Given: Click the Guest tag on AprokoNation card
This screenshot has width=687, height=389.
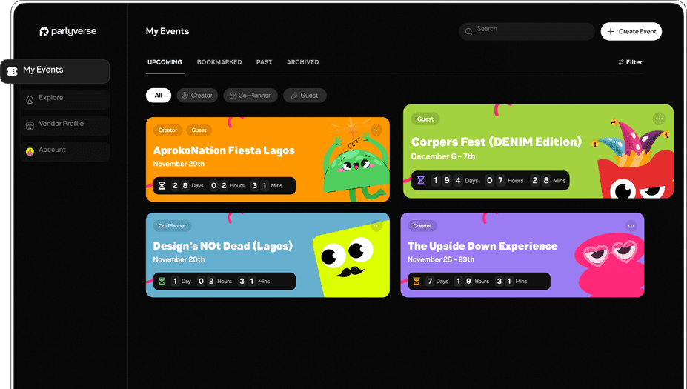Looking at the screenshot, I should [x=199, y=130].
